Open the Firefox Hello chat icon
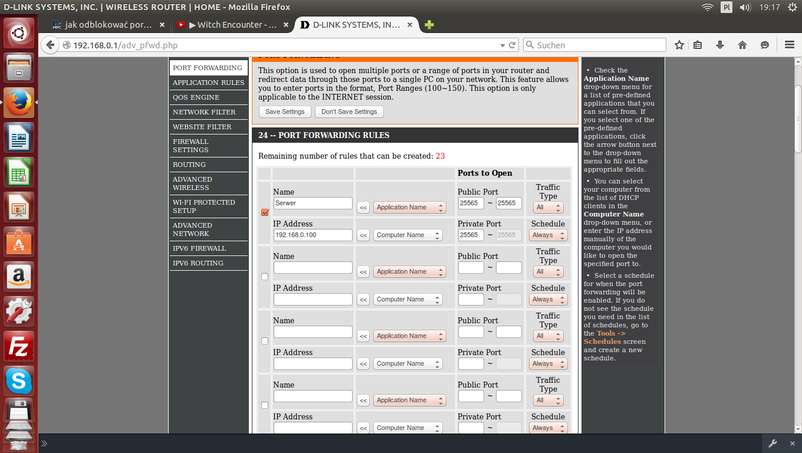 [765, 45]
